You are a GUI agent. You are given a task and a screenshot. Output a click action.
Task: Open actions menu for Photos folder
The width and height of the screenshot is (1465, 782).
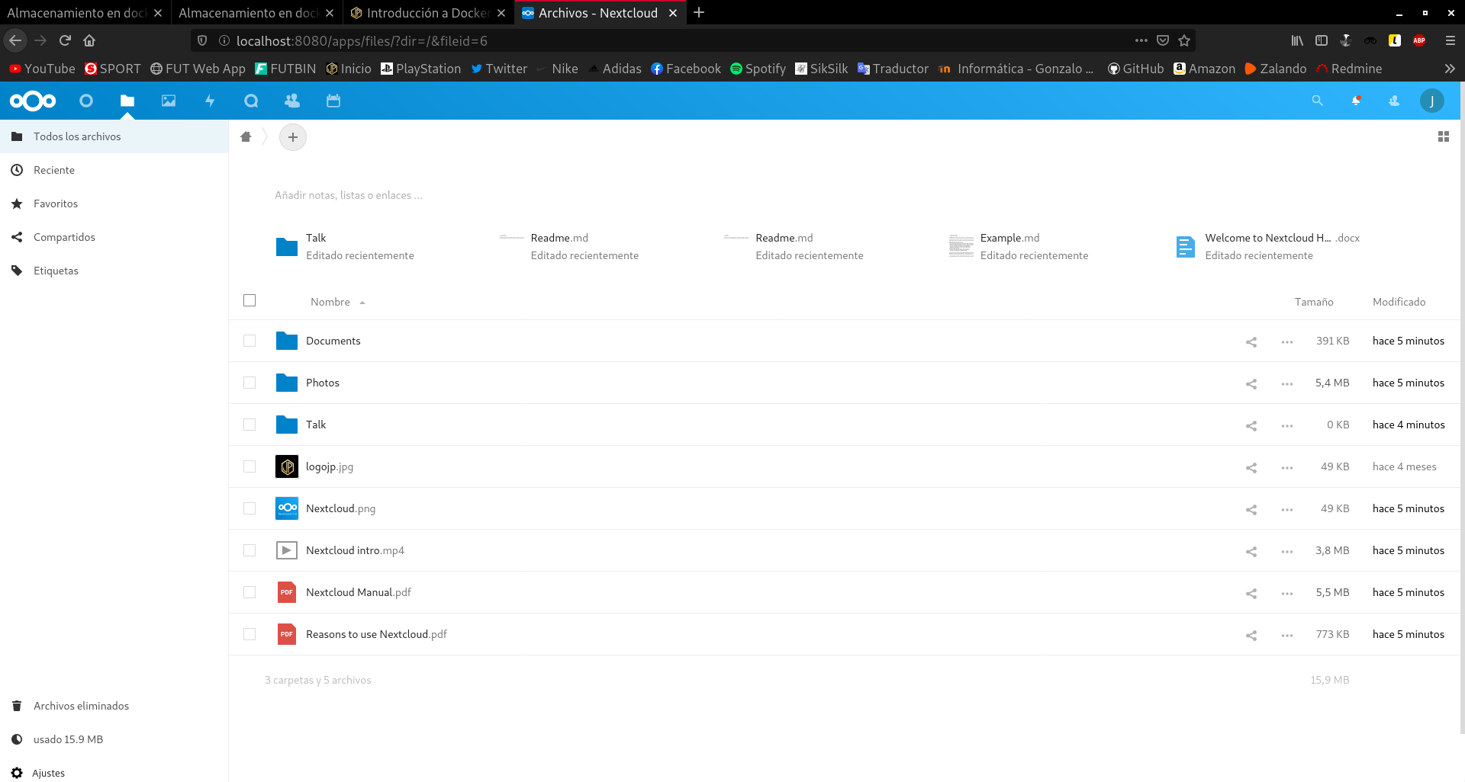1287,383
